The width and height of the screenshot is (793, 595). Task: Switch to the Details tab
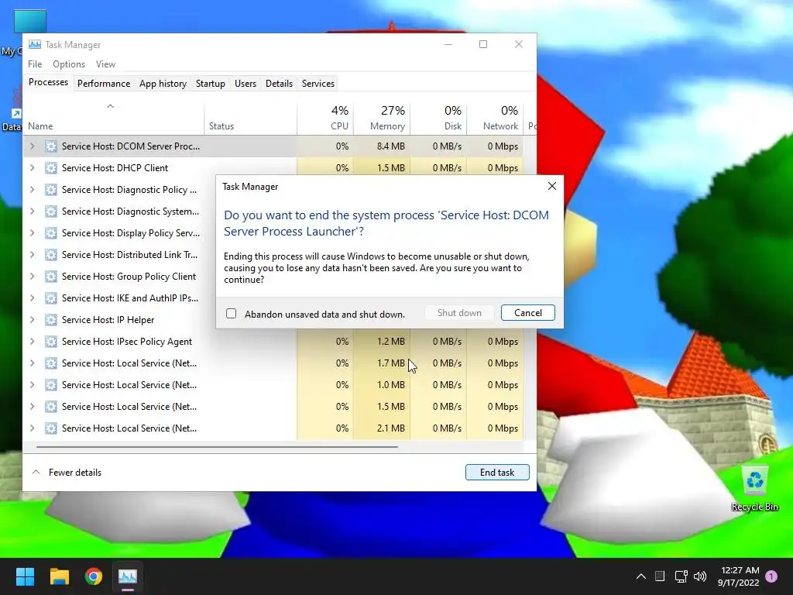(x=279, y=84)
